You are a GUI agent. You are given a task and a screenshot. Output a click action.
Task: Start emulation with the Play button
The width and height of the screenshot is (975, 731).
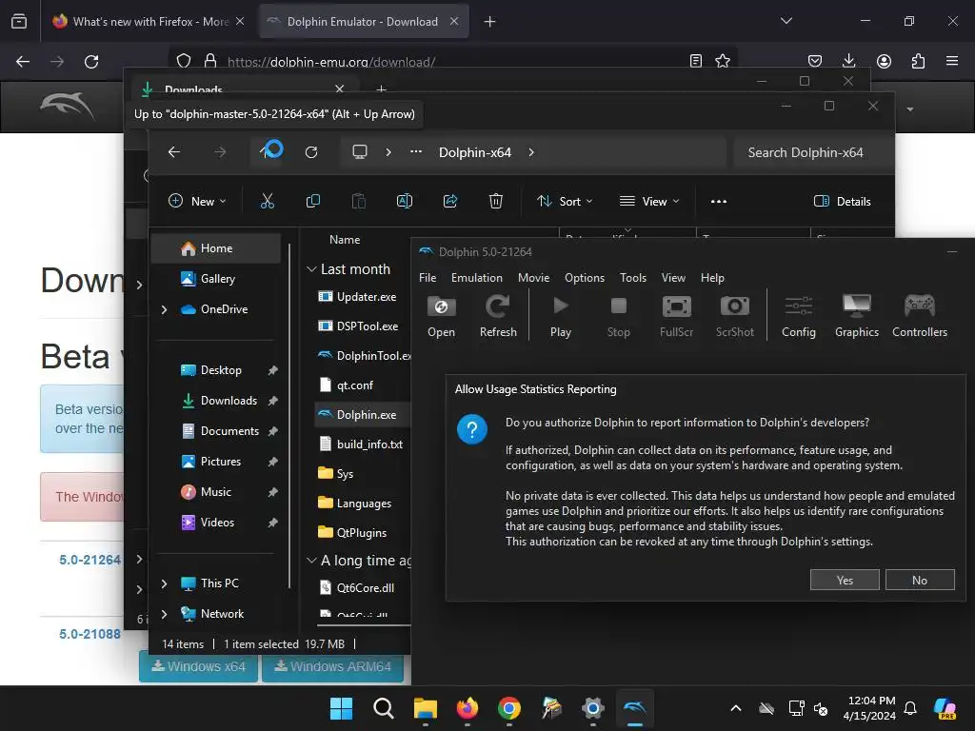click(x=560, y=316)
